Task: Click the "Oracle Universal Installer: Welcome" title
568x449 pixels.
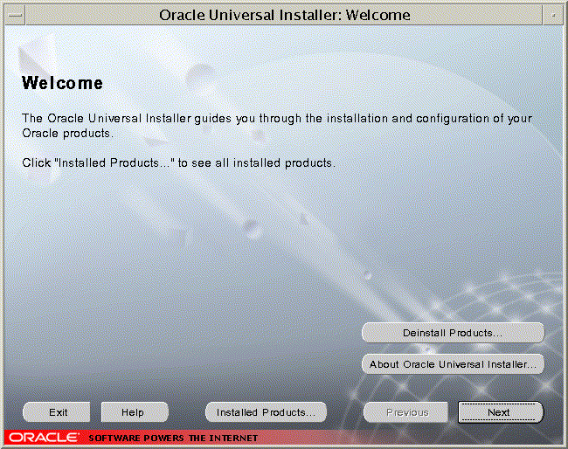Action: click(x=285, y=15)
